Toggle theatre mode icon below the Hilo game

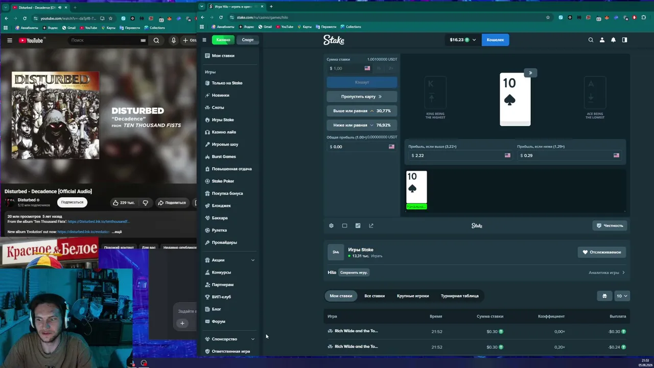pyautogui.click(x=344, y=225)
